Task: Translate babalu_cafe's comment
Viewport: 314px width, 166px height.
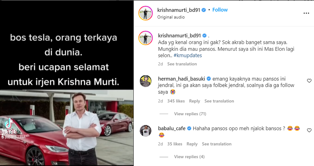Action: pos(217,144)
